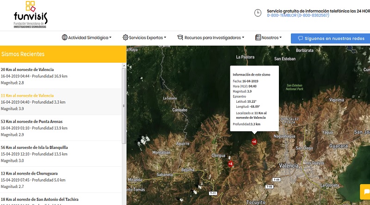Click the Naguanagua label on the map
Screen dimensions: 370x205
click(x=284, y=136)
